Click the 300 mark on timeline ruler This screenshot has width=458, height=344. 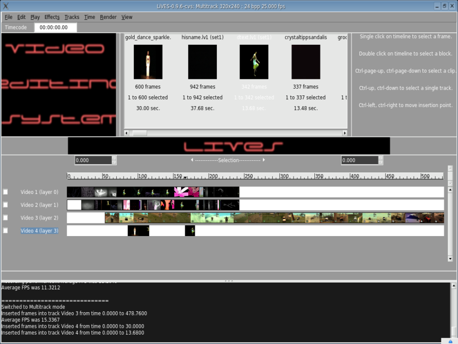[284, 176]
